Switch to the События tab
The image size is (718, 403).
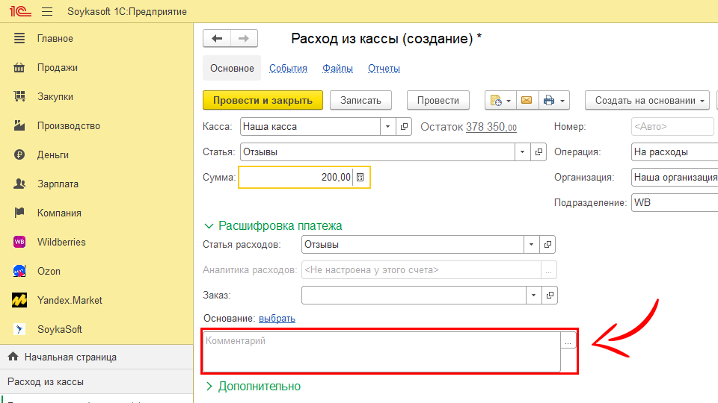pos(288,68)
